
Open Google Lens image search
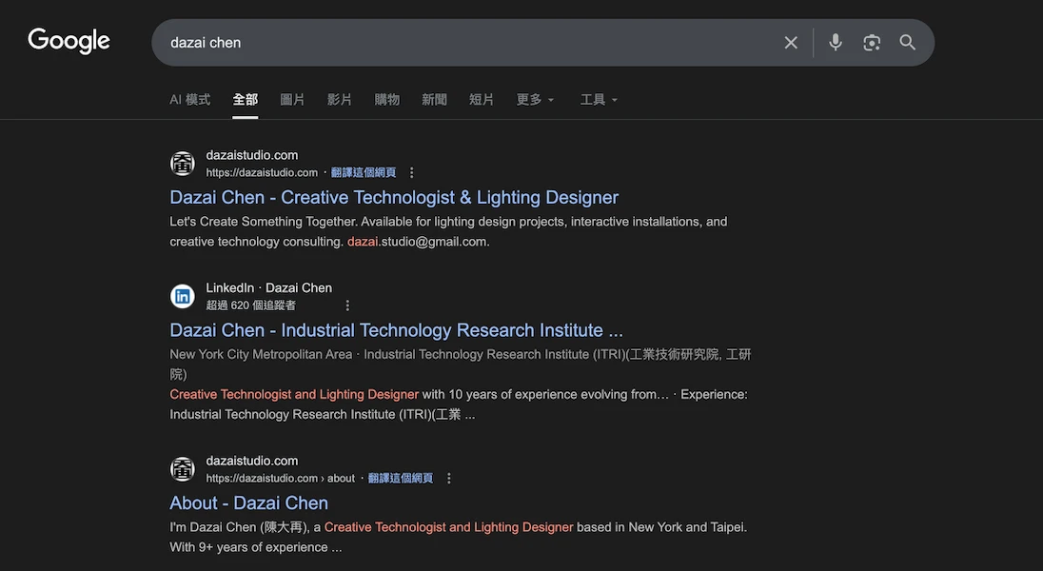pos(871,43)
